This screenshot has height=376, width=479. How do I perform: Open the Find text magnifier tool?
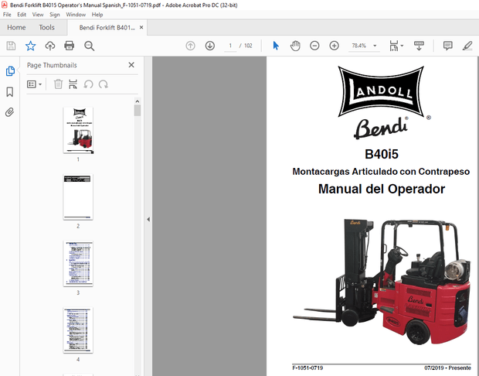(89, 46)
